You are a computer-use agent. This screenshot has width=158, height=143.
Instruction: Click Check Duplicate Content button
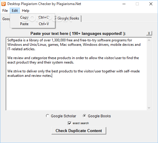click(x=79, y=131)
